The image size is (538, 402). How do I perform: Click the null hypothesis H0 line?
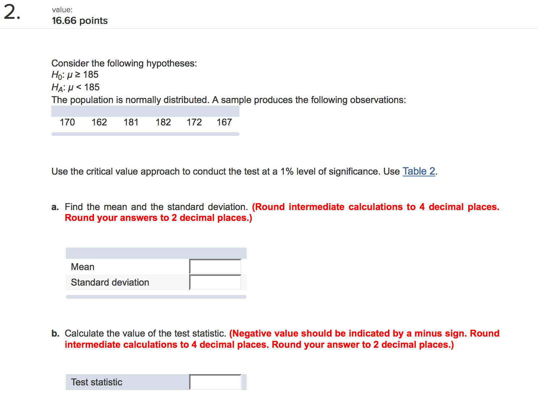pyautogui.click(x=75, y=75)
